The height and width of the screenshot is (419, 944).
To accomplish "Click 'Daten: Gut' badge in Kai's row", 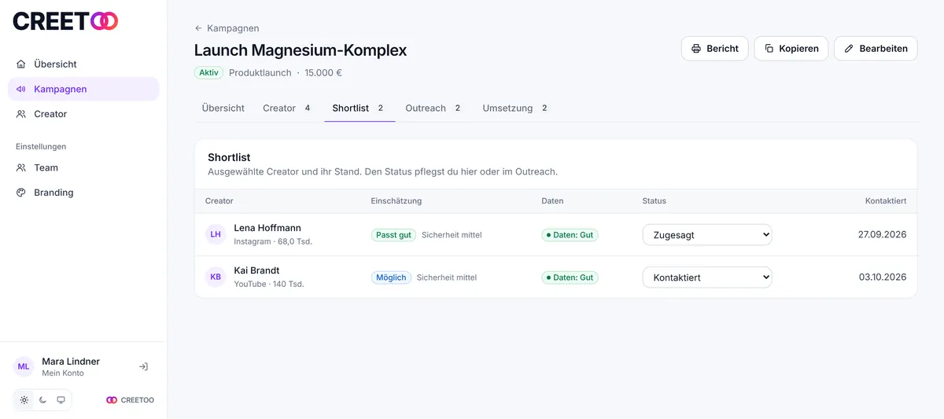I will [570, 277].
